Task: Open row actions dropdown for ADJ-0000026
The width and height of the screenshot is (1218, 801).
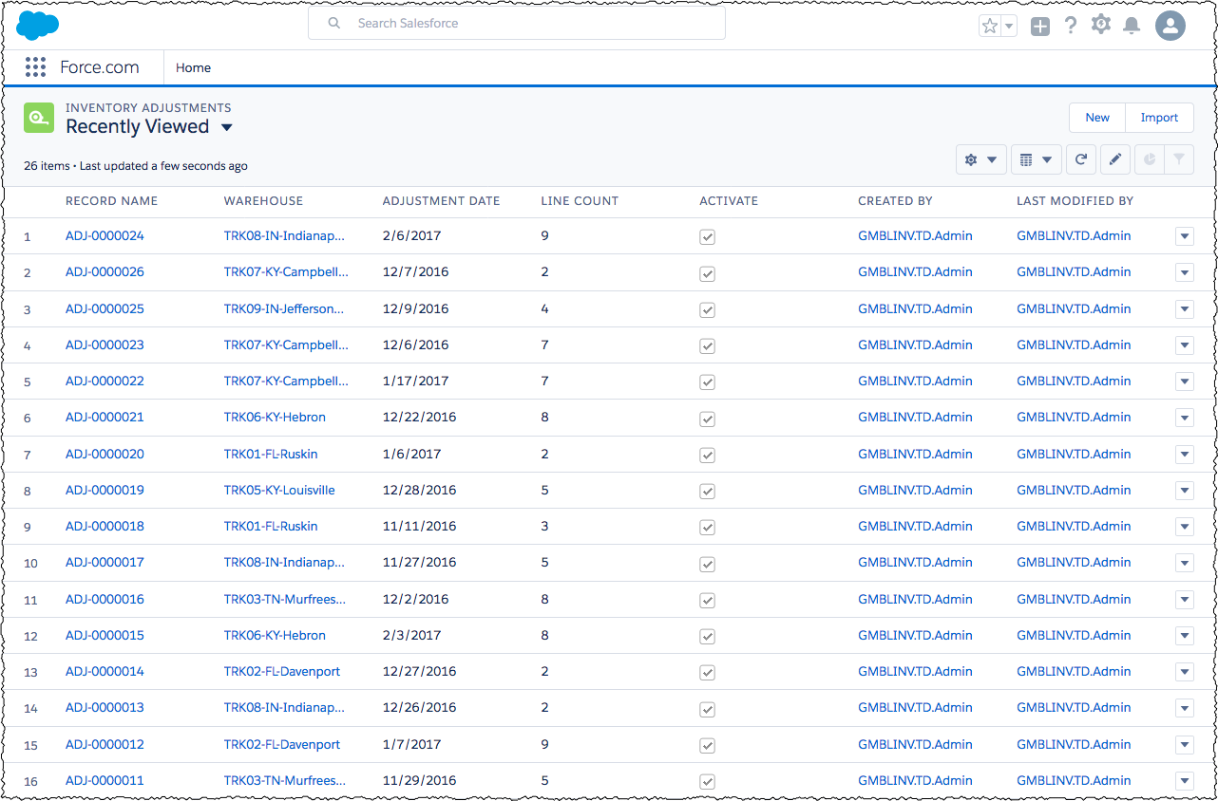Action: click(x=1184, y=273)
